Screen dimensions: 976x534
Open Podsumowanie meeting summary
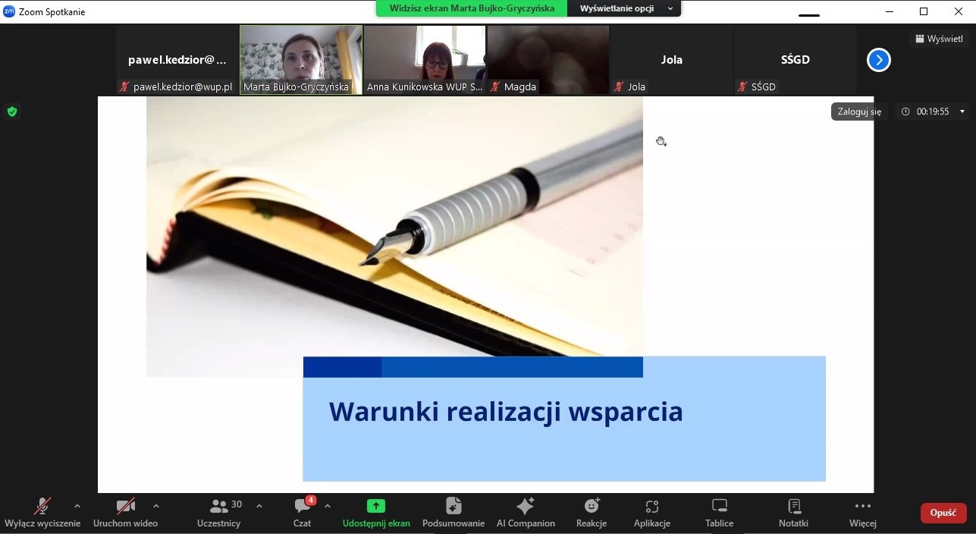click(x=453, y=514)
